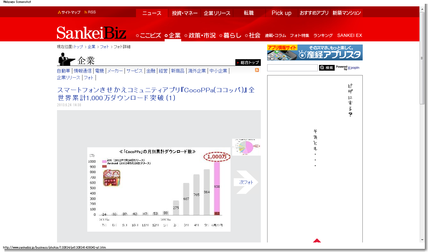Open 情報通信 category link
This screenshot has height=252, width=428.
(83, 71)
